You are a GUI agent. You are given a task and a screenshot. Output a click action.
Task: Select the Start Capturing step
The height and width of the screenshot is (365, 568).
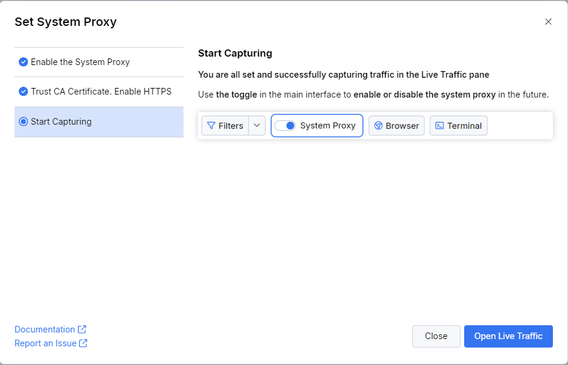(x=61, y=122)
